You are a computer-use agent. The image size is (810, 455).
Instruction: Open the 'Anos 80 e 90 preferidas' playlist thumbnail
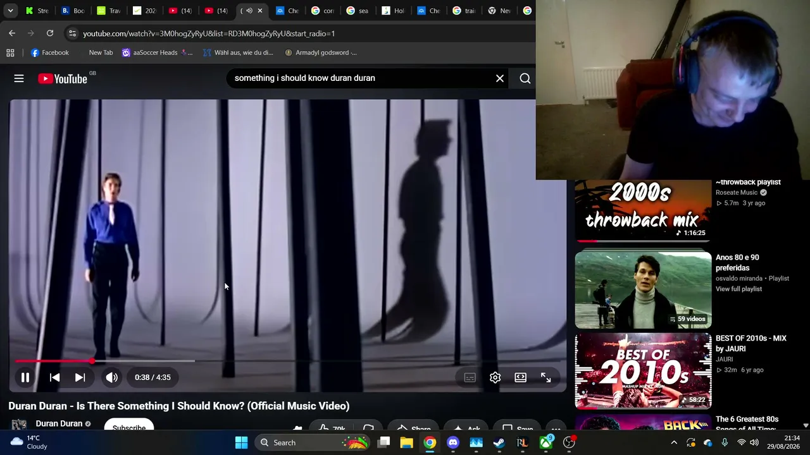(x=643, y=289)
